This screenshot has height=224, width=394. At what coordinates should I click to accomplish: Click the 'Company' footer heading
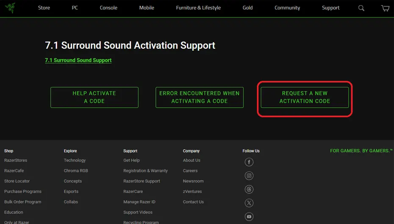tap(191, 151)
